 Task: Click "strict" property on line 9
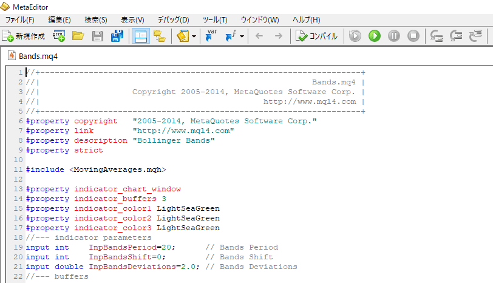(x=89, y=150)
